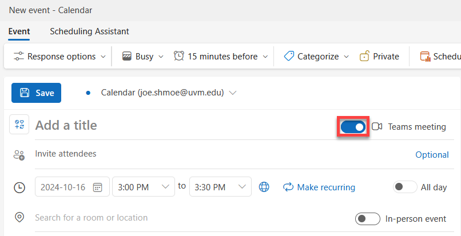Enable the In-person event toggle
Viewport: 461px width, 236px height.
(368, 219)
